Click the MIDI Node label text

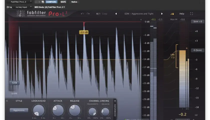click(x=50, y=7)
